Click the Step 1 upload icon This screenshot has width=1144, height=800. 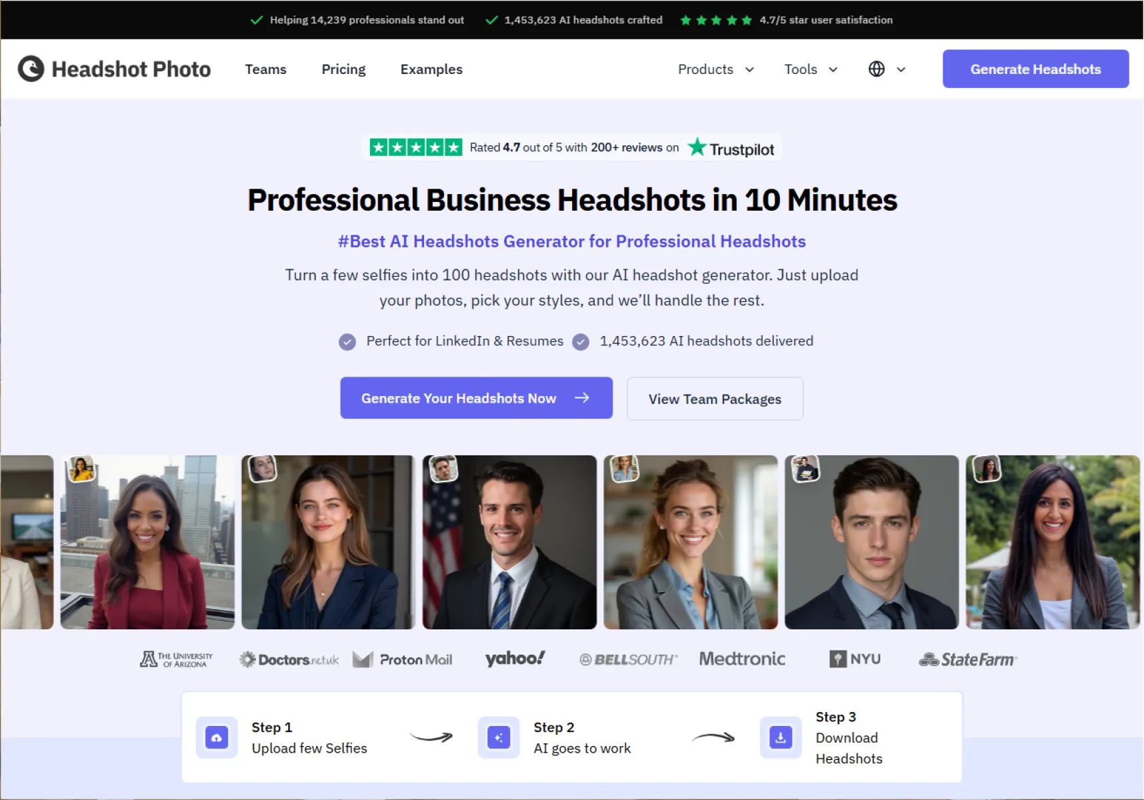[217, 737]
